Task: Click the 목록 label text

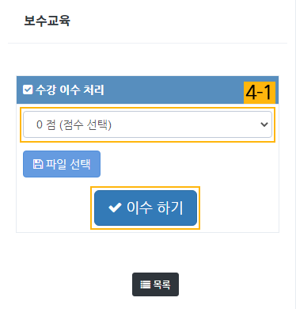Action: [x=161, y=284]
